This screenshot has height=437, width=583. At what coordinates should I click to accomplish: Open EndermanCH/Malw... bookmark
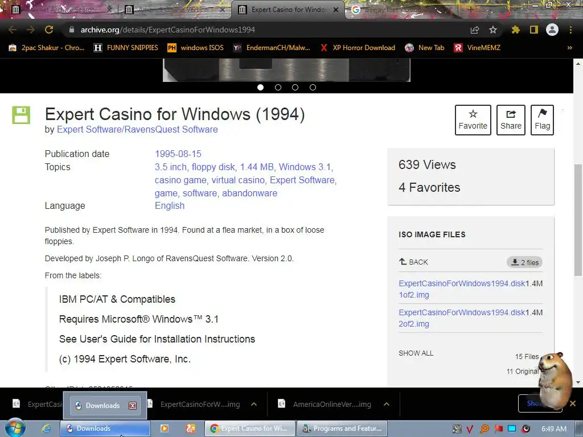pyautogui.click(x=272, y=48)
